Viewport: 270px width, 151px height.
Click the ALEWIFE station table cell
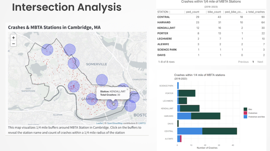(163, 44)
